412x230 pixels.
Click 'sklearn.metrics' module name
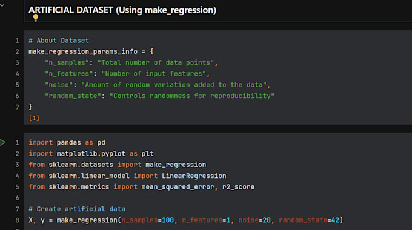click(x=79, y=187)
